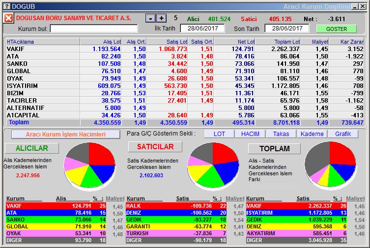Screen dimensions: 370x248
Task: Focus the Kurum bul search field
Action: pyautogui.click(x=94, y=28)
